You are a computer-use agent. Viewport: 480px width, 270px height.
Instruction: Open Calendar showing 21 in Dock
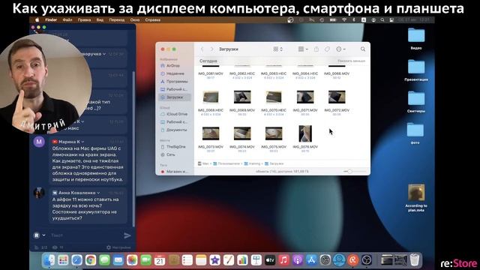pyautogui.click(x=160, y=260)
